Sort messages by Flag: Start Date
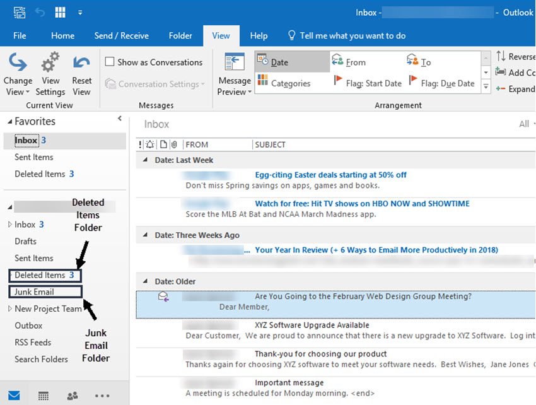The height and width of the screenshot is (405, 536). click(371, 81)
